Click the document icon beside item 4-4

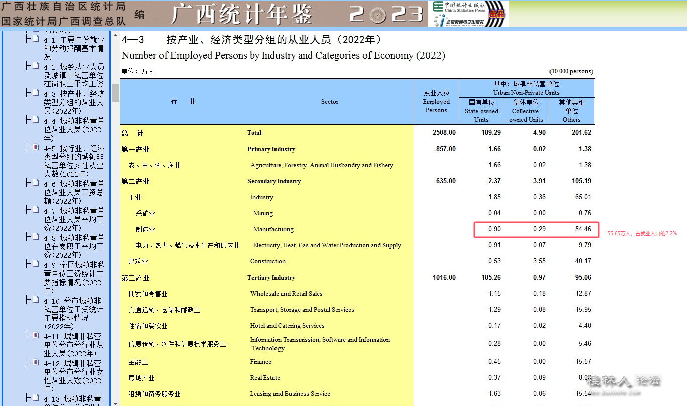click(36, 120)
